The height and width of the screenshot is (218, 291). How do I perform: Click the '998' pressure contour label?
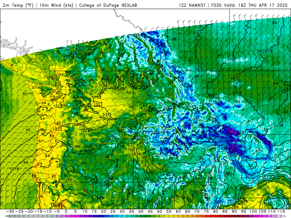(244, 201)
